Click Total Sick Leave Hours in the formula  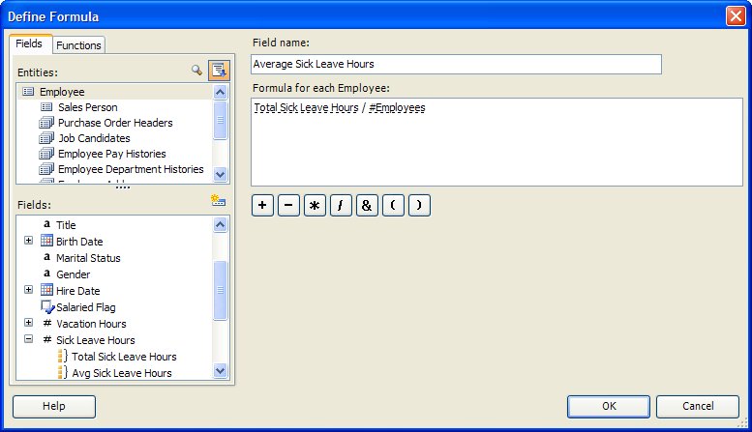(x=306, y=108)
